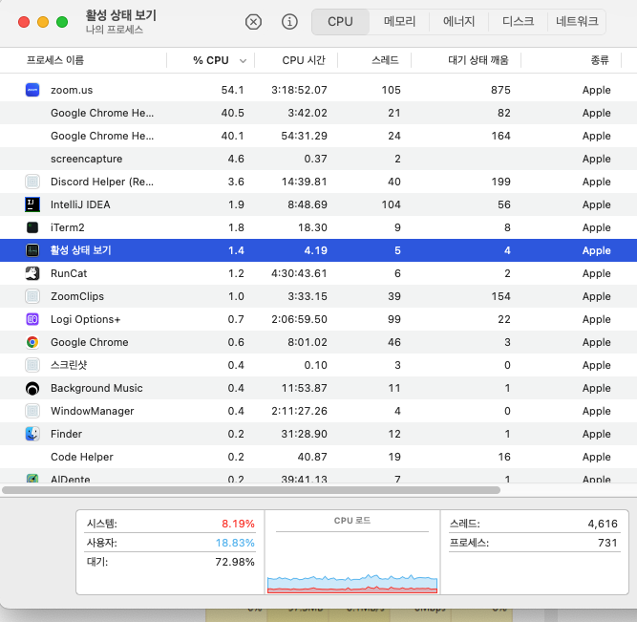Image resolution: width=637 pixels, height=622 pixels.
Task: Click the iTerm2 terminal icon
Action: click(x=32, y=227)
